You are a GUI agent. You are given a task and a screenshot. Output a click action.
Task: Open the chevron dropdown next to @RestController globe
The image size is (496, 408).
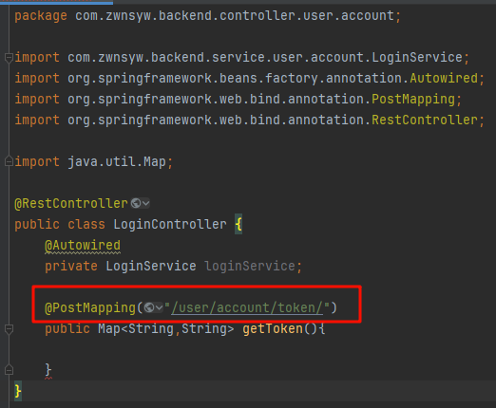pyautogui.click(x=145, y=203)
